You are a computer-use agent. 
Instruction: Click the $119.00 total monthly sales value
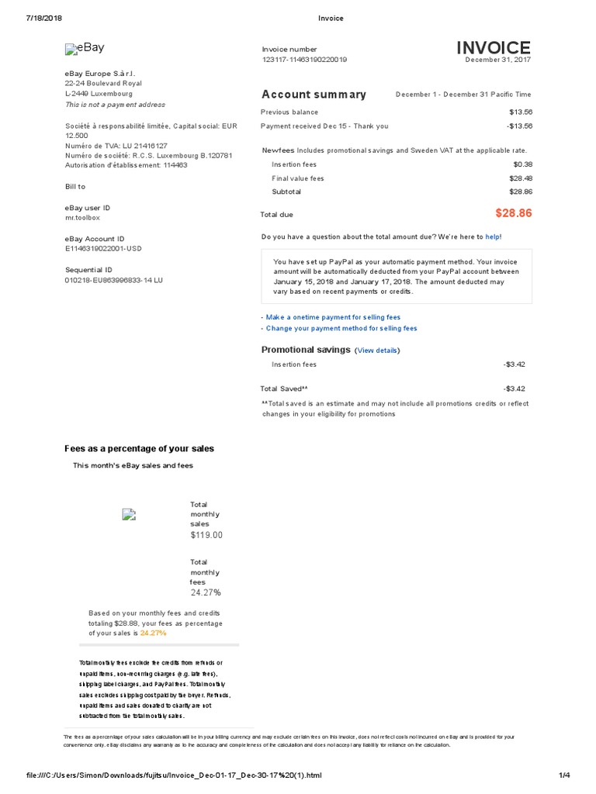coord(206,535)
